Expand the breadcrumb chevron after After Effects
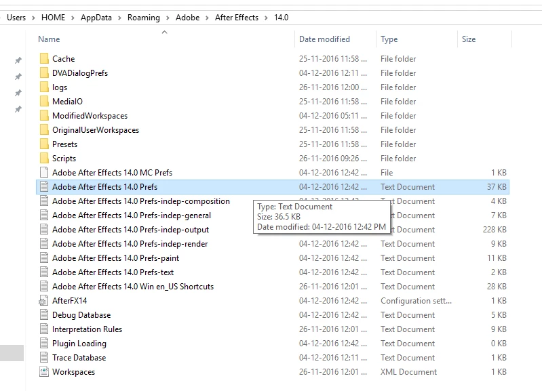Screen dimensions: 542x391 click(x=266, y=18)
